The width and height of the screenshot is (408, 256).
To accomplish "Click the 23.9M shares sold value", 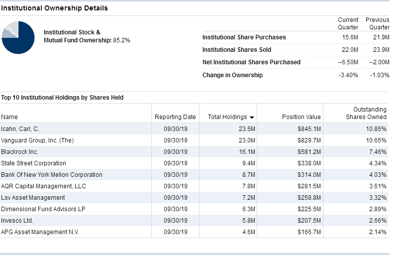I will click(x=381, y=50).
